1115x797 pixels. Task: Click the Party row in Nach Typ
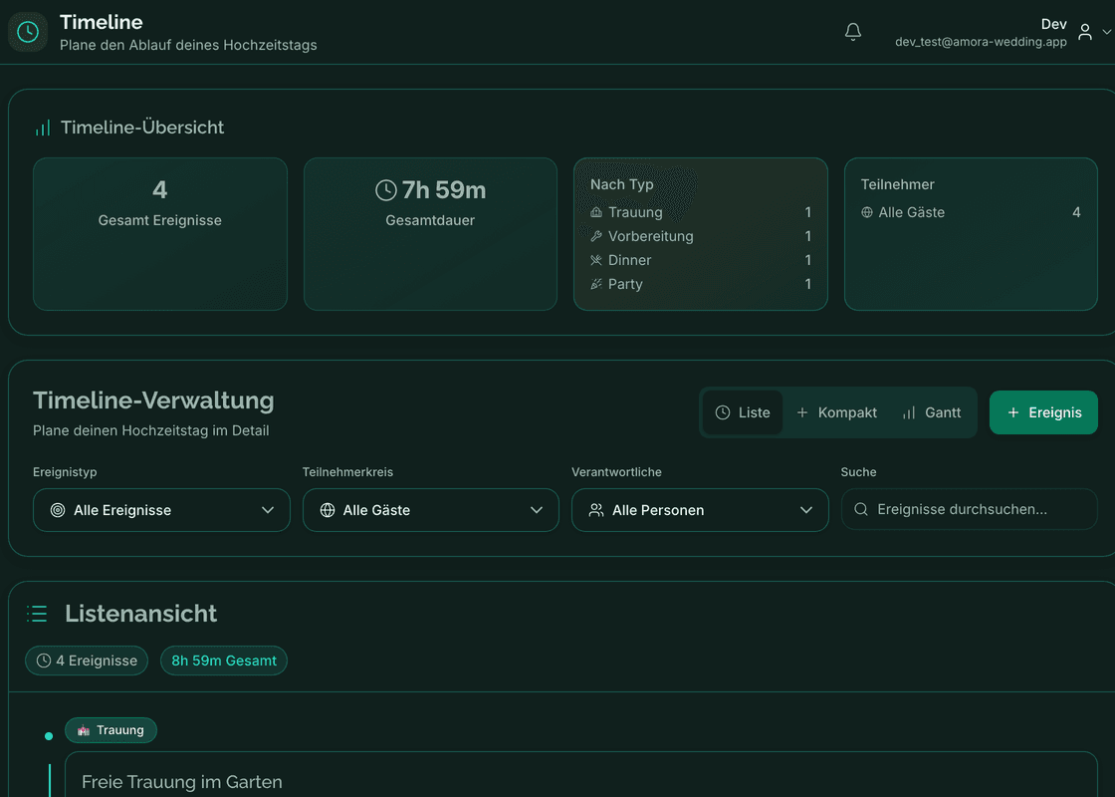[x=701, y=284]
